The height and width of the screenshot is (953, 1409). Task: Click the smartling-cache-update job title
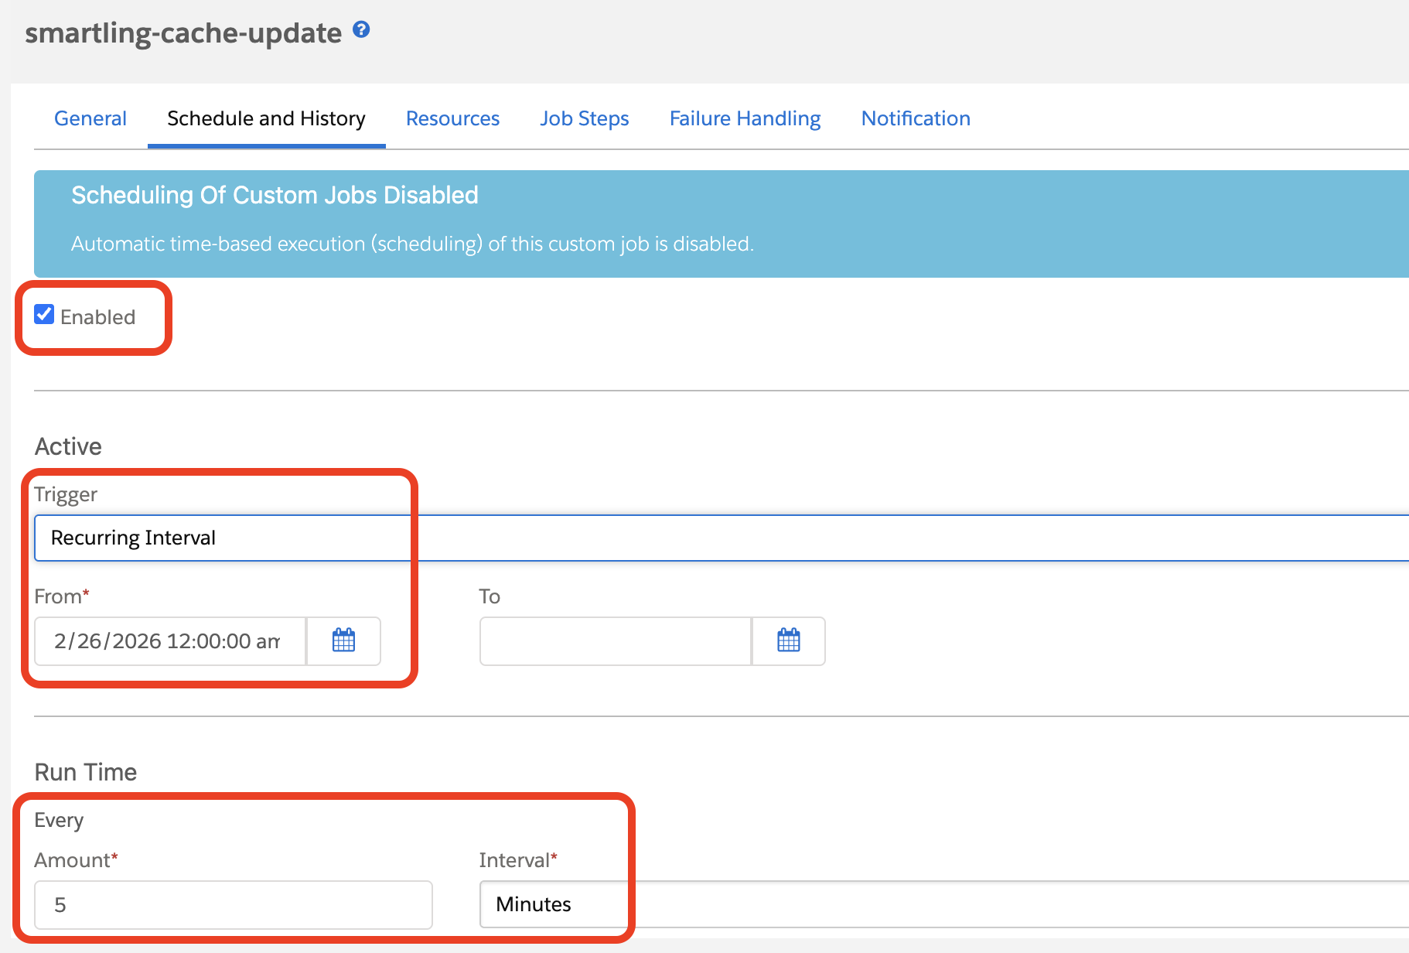point(183,32)
